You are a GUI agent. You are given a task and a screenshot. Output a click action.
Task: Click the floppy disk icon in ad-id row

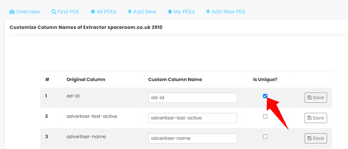pyautogui.click(x=309, y=97)
